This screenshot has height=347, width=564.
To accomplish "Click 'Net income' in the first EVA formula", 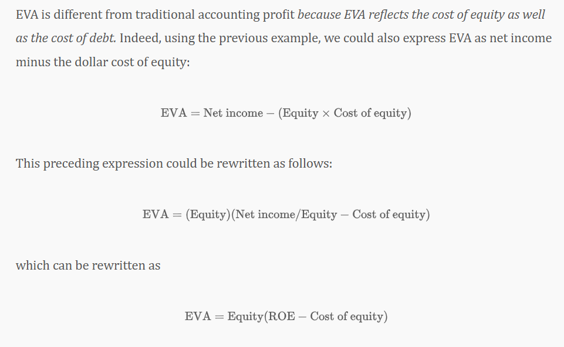I will tap(233, 113).
